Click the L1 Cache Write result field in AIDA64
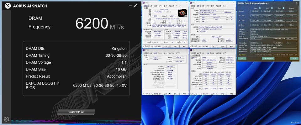The image size is (301, 125). [267, 16]
